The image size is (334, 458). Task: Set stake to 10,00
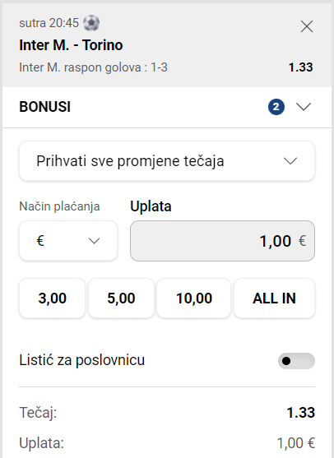click(x=194, y=298)
